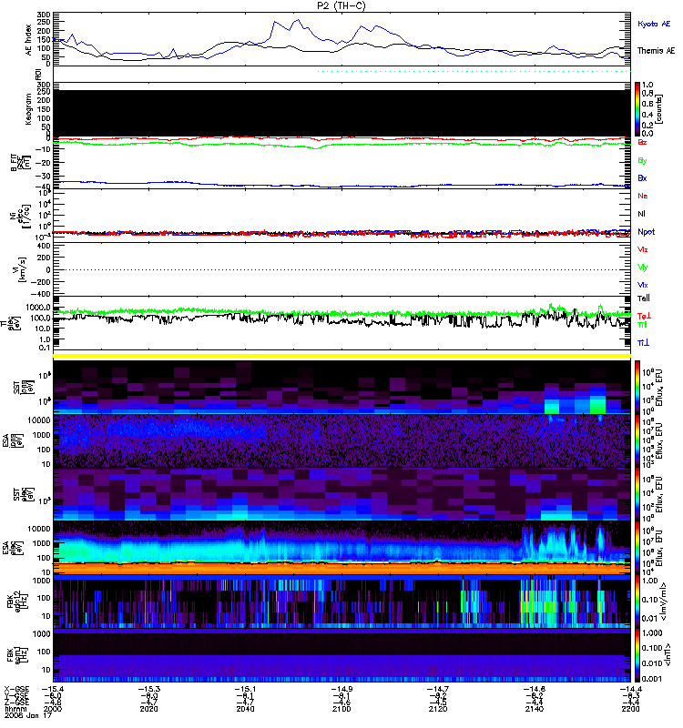Click the "2120" hhmm time tick label
Screen dimensions: 683x728
(438, 709)
